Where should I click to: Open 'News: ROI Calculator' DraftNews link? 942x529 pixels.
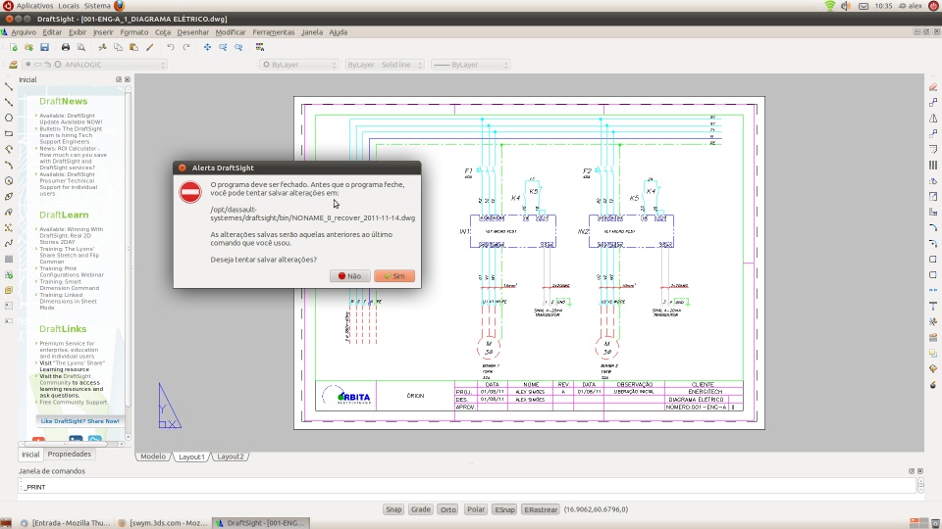(73, 158)
